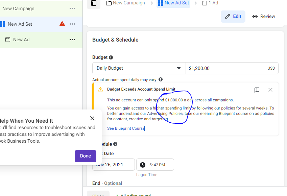Open the New Ad Set three-dot options menu
The width and height of the screenshot is (287, 196).
point(72,24)
